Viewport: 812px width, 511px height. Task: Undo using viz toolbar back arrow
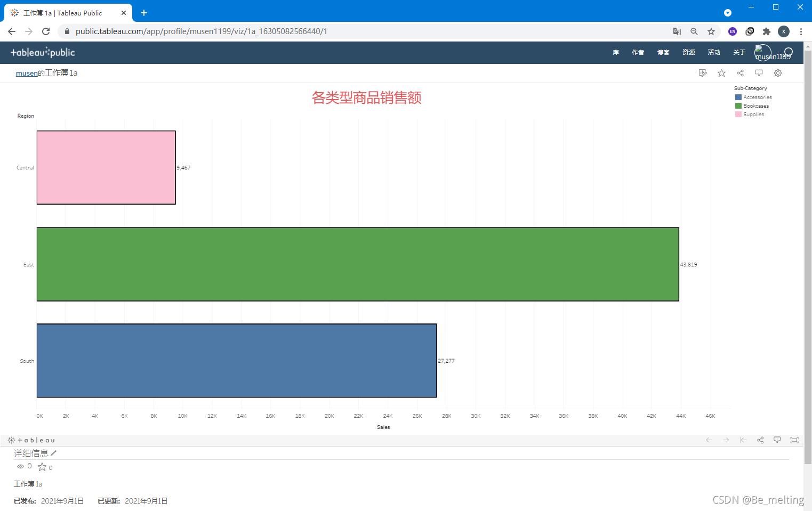tap(709, 440)
